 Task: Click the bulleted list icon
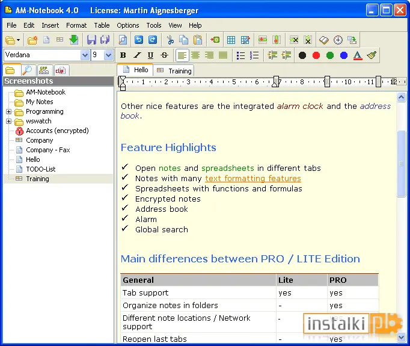click(240, 55)
